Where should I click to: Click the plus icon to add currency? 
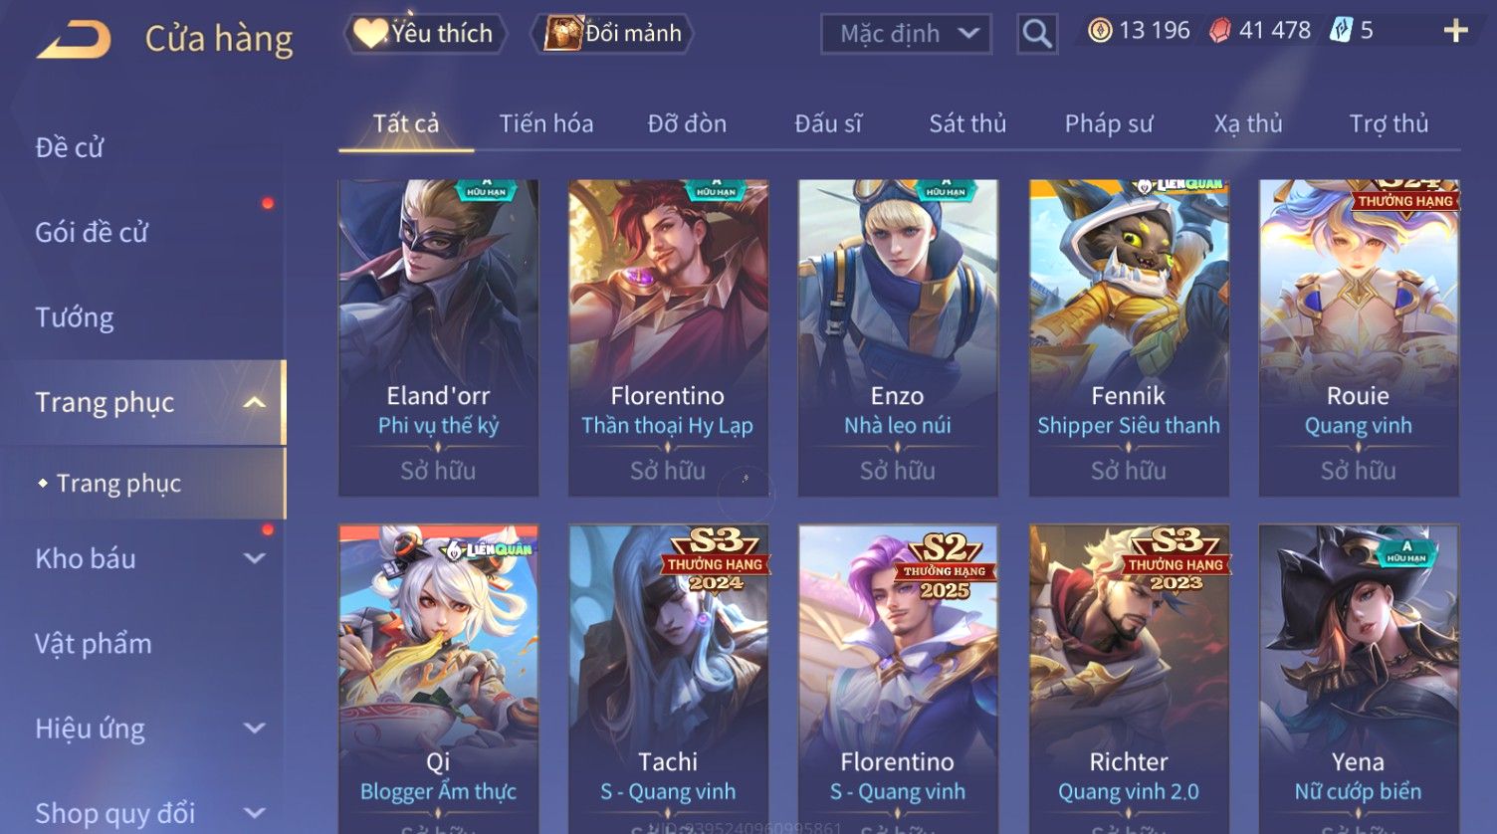coord(1455,31)
